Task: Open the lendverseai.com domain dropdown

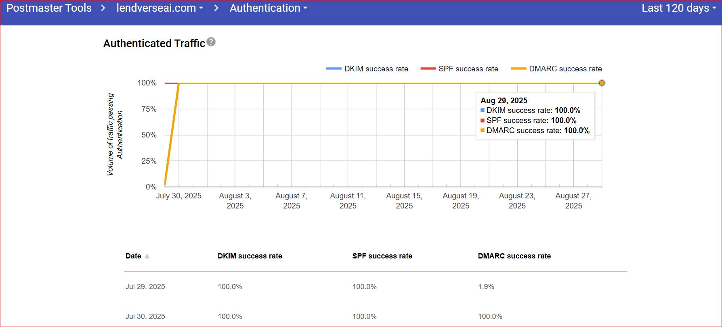Action: pos(160,8)
